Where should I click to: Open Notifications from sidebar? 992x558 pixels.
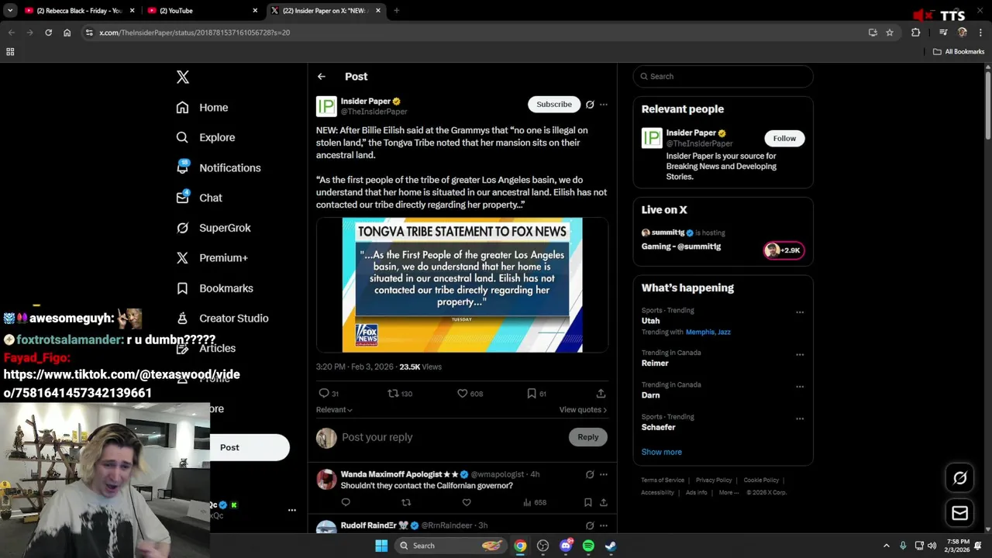click(219, 167)
